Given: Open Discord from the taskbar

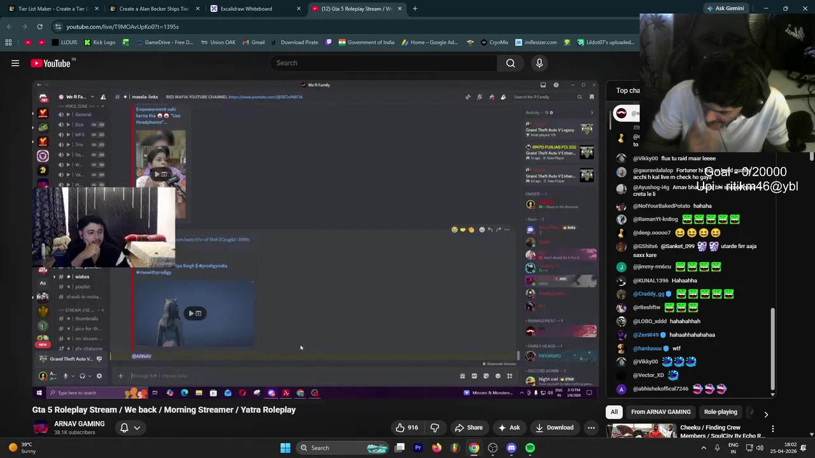Looking at the screenshot, I should [511, 448].
